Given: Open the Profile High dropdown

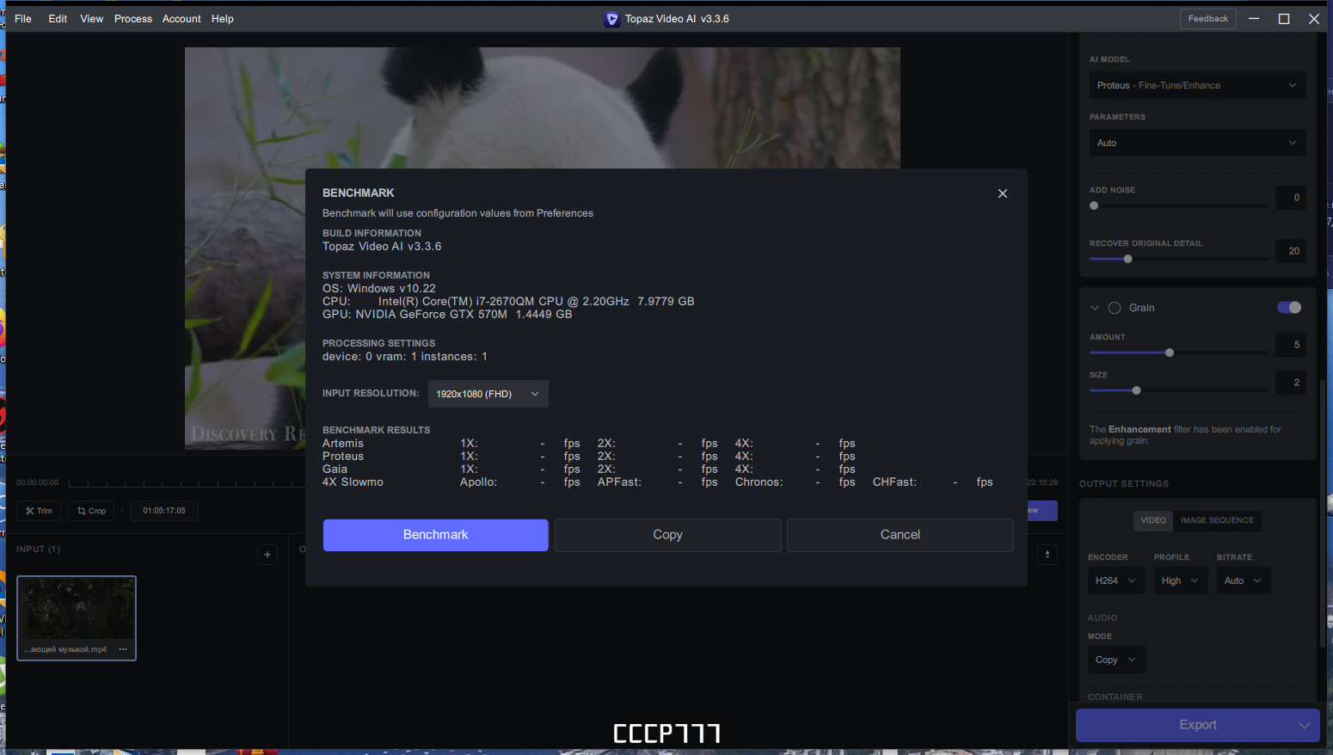Looking at the screenshot, I should point(1180,580).
